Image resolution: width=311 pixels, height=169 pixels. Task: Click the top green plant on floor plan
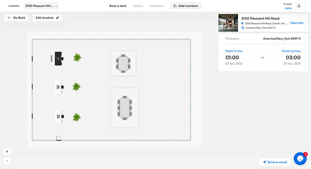77,58
